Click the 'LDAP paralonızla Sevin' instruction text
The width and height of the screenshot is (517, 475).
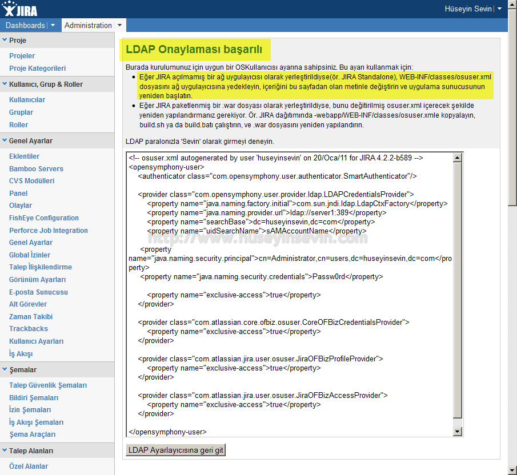pos(200,142)
